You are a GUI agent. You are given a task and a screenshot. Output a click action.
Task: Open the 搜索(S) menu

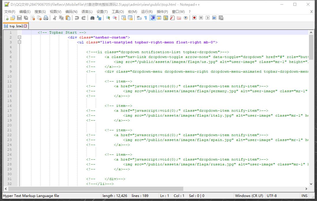(x=40, y=12)
